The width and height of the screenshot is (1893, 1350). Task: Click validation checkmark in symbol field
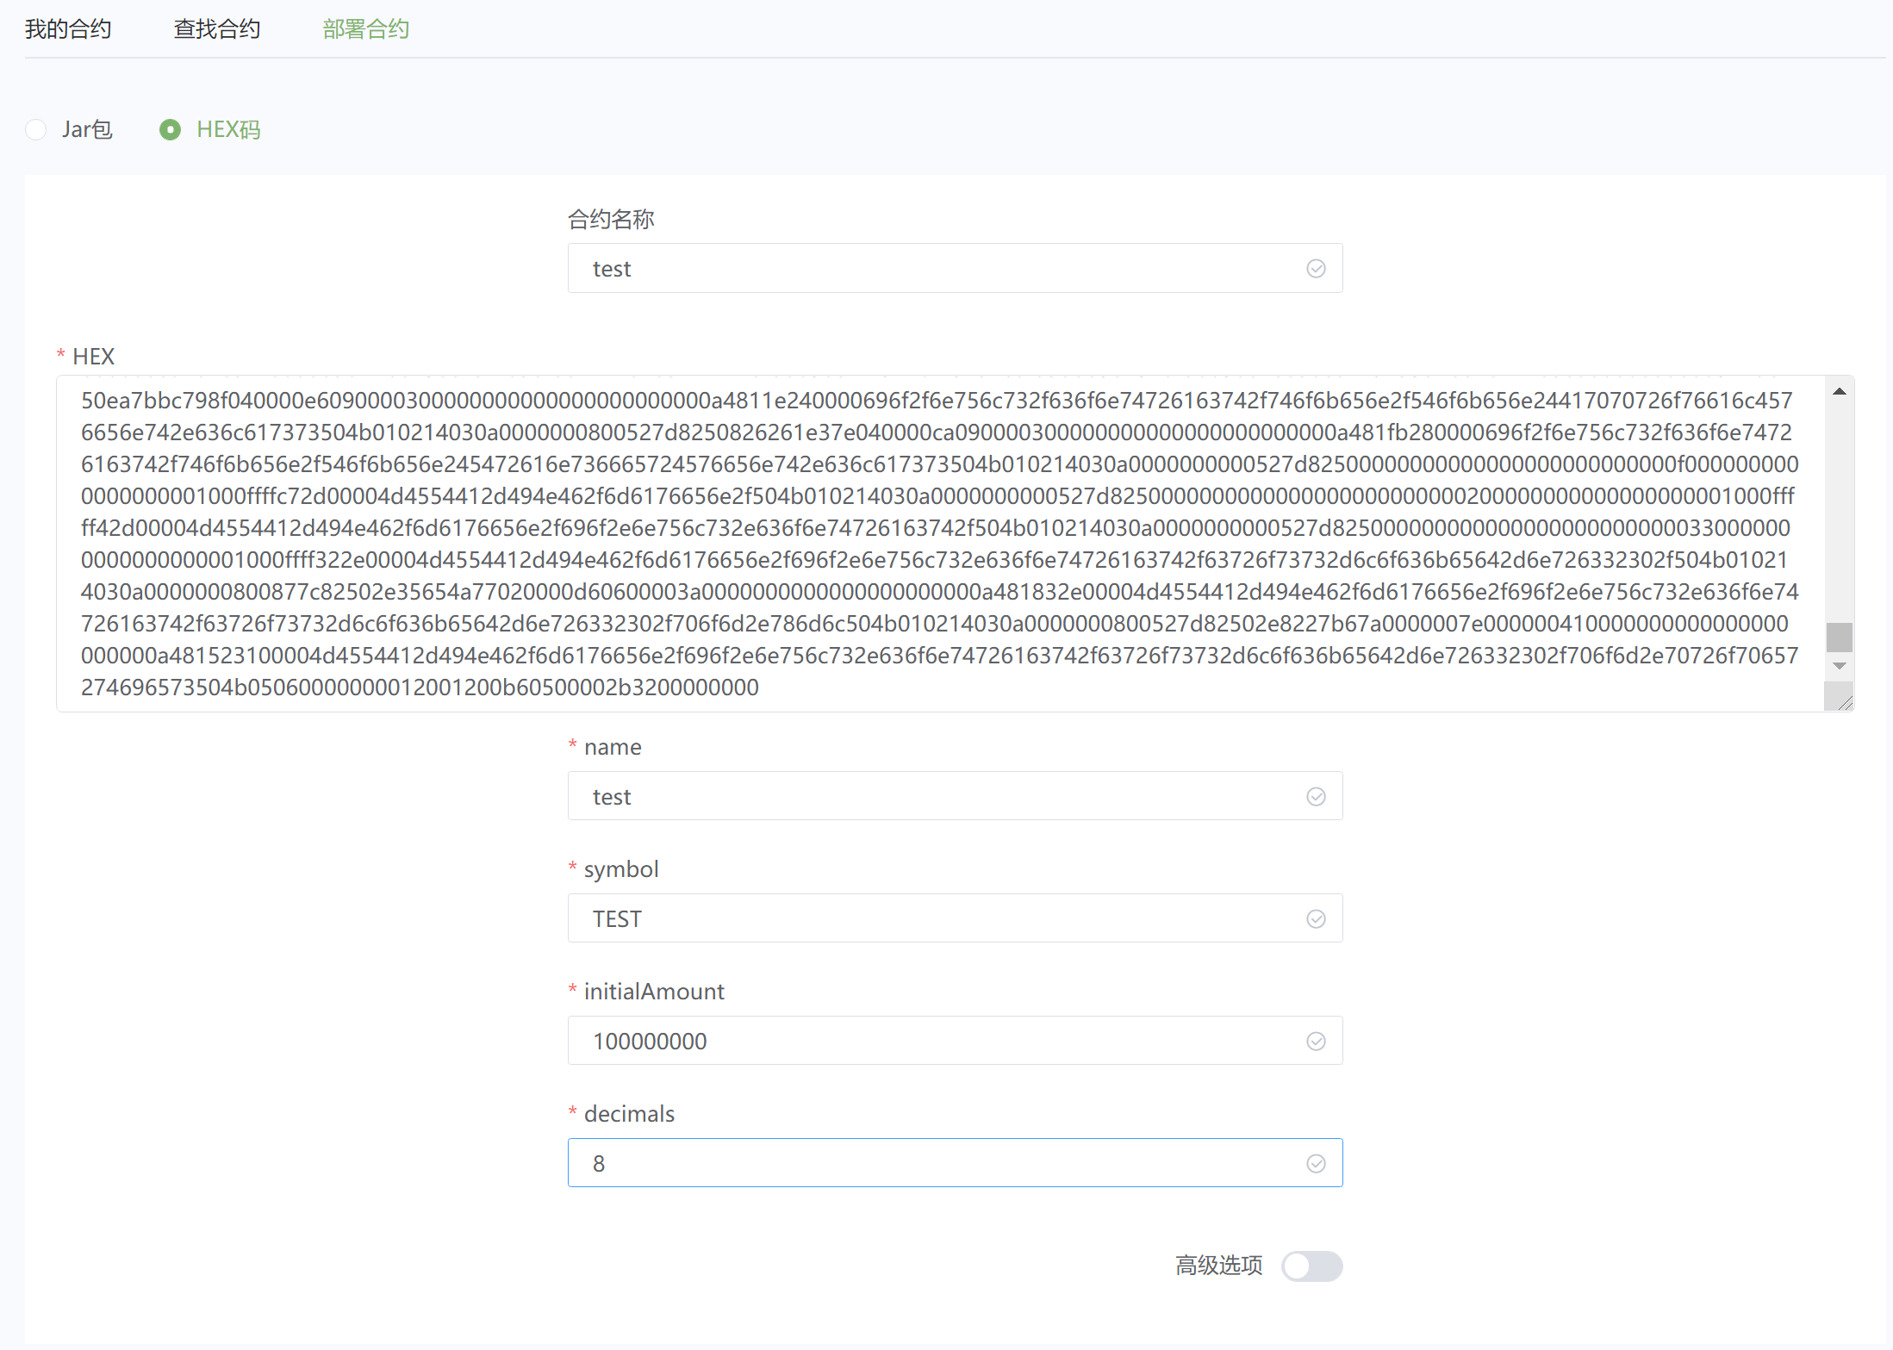[x=1316, y=919]
